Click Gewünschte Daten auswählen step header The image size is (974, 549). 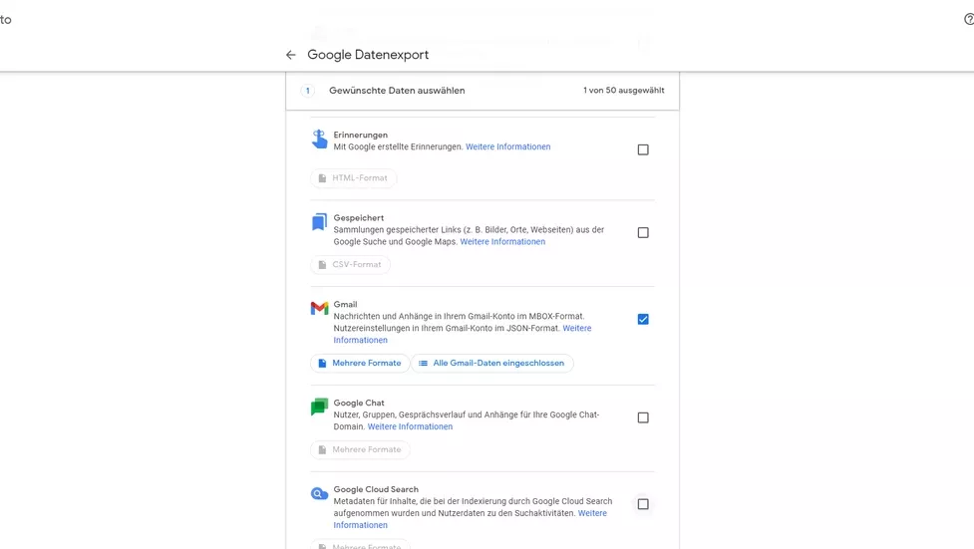click(x=483, y=91)
